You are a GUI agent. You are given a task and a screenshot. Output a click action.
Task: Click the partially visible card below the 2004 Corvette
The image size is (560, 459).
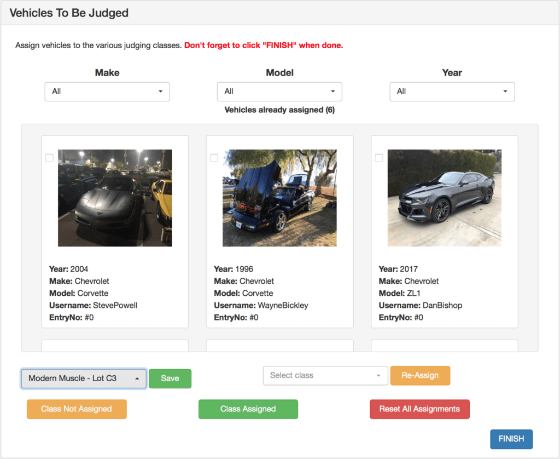115,346
